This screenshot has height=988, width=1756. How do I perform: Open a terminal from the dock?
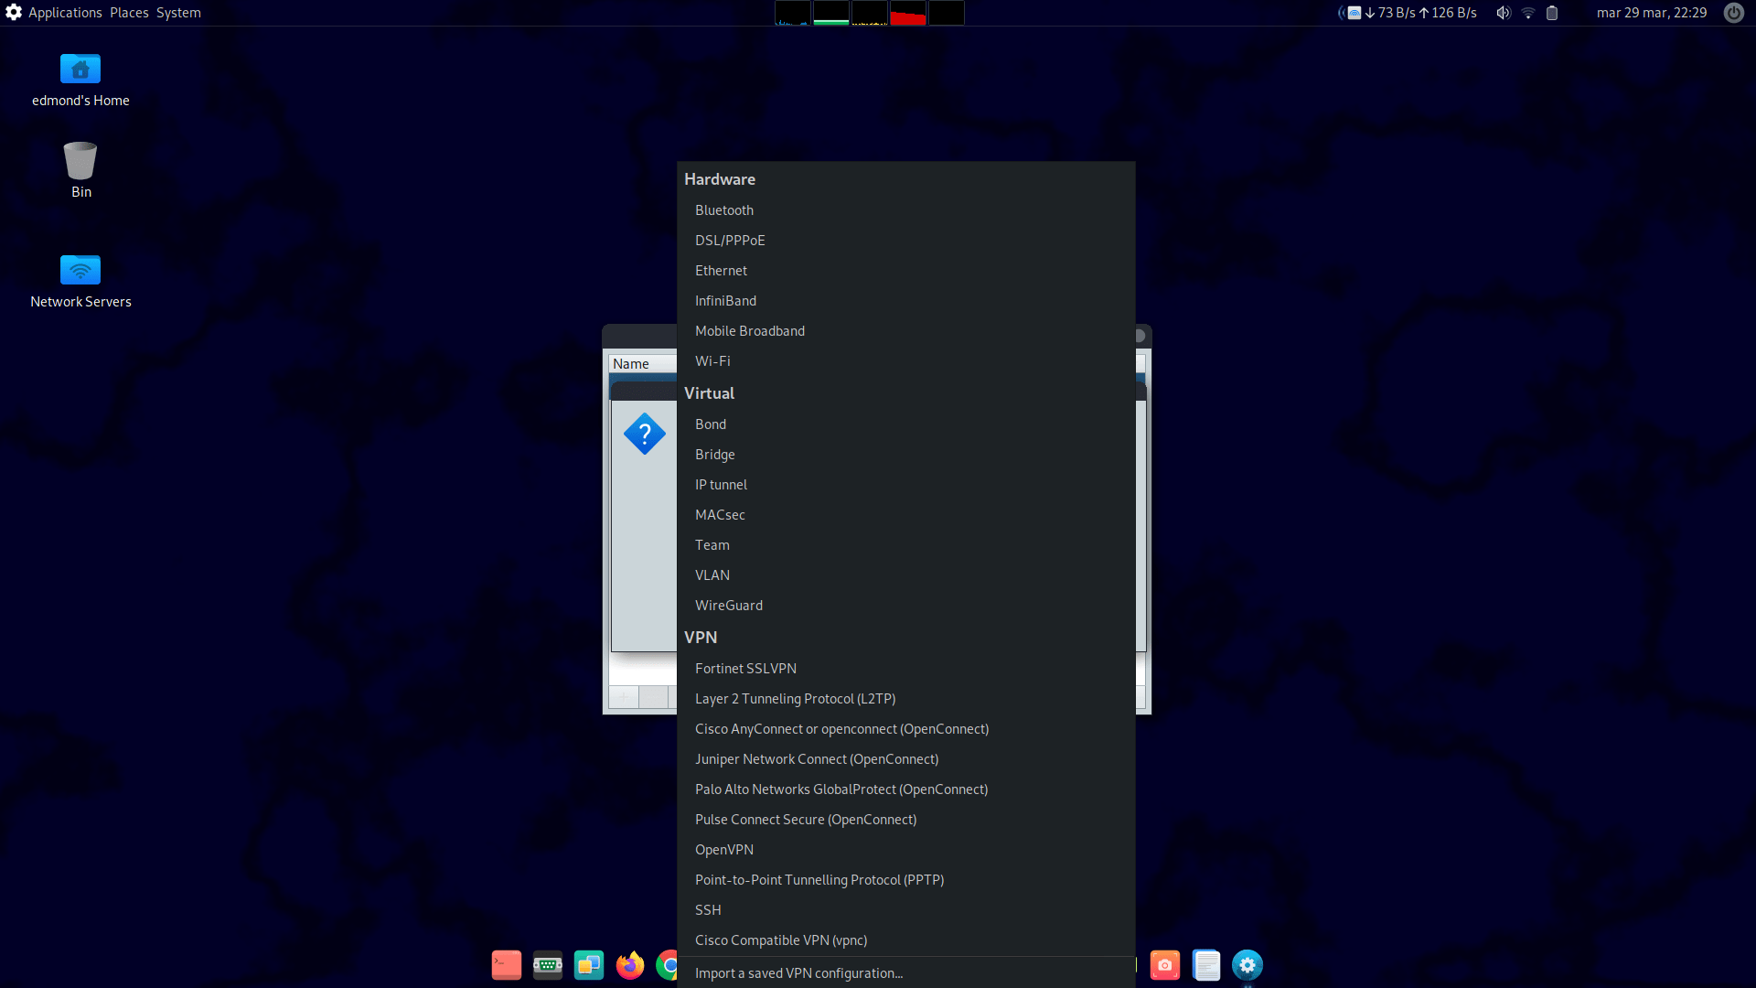(506, 965)
